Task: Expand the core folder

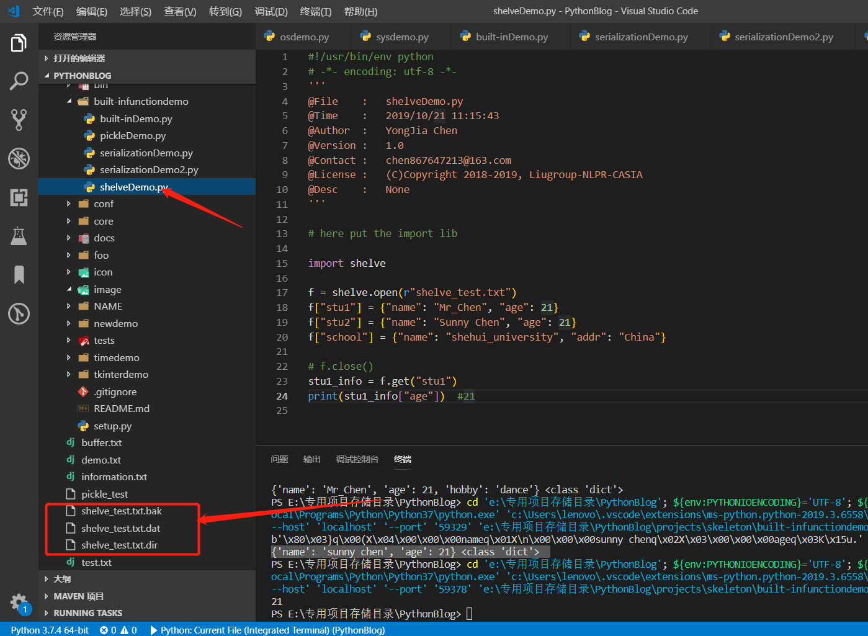Action: [x=69, y=221]
